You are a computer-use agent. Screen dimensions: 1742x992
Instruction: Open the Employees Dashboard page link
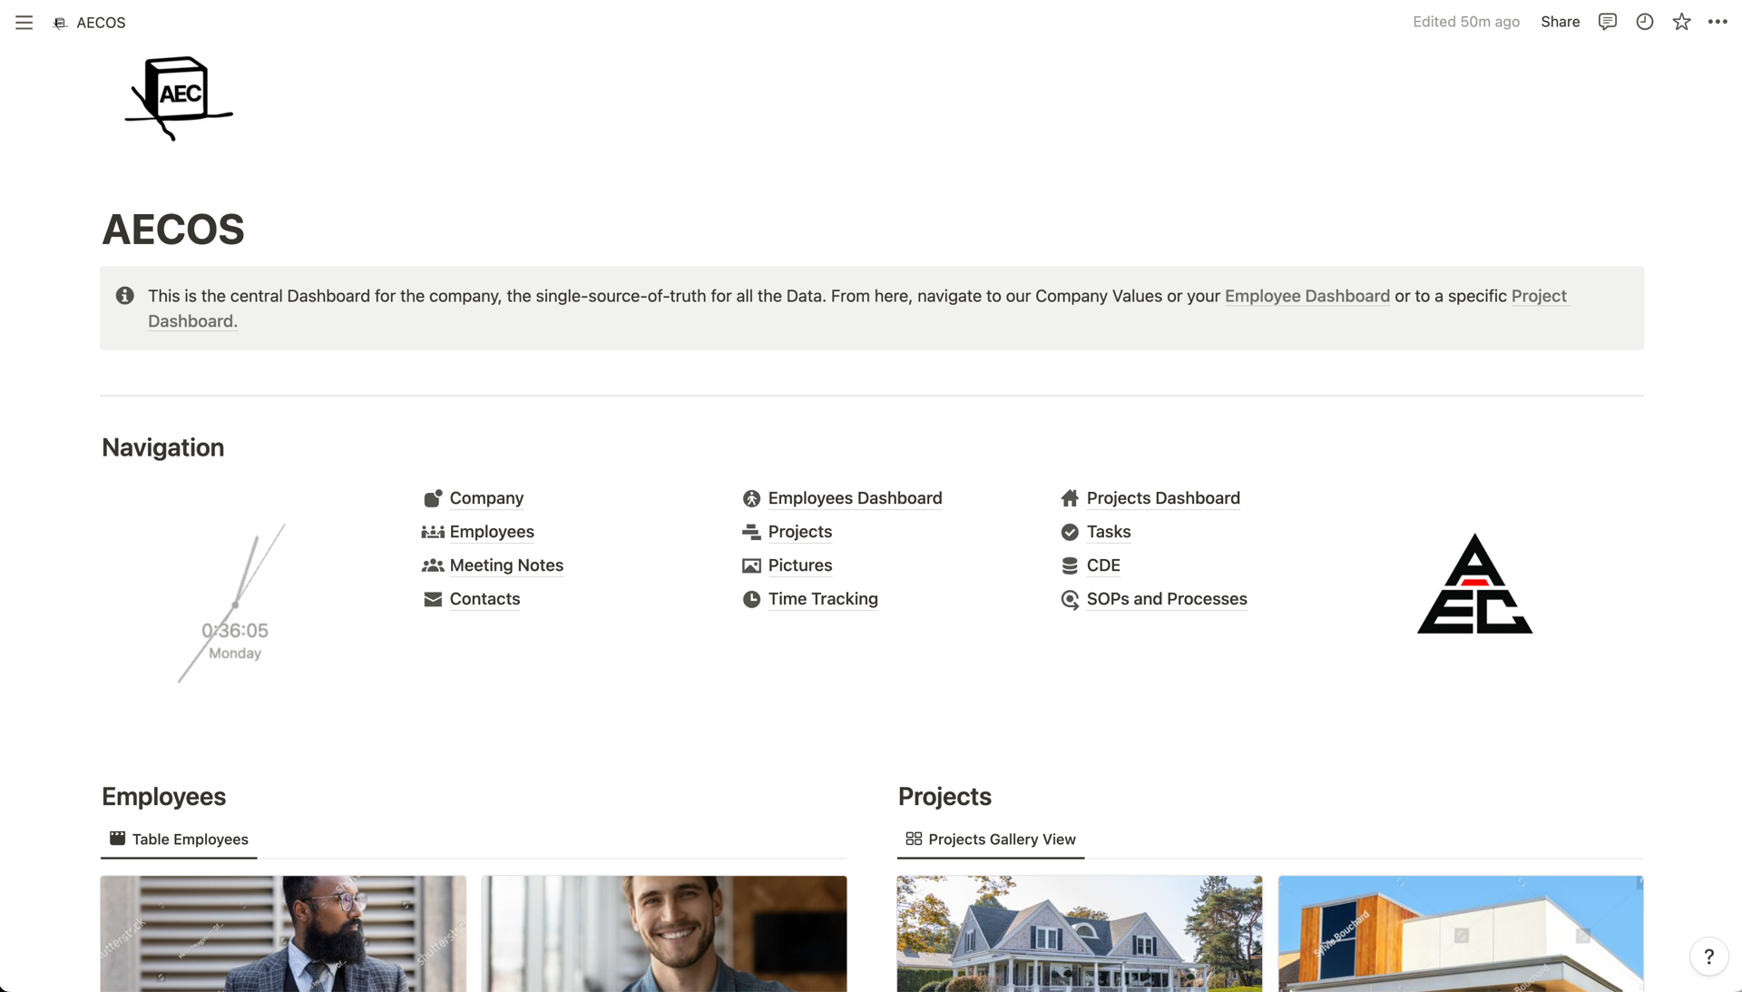click(x=855, y=498)
